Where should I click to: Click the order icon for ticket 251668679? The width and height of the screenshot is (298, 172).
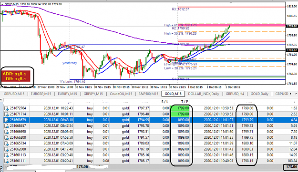tap(6, 120)
